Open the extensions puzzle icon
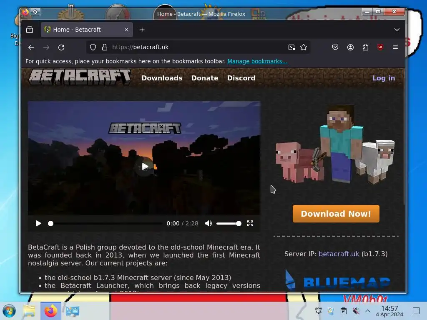Viewport: 427px width, 320px height. tap(365, 47)
